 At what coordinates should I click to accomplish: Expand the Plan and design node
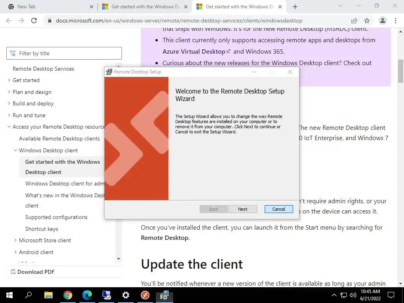[x=9, y=92]
